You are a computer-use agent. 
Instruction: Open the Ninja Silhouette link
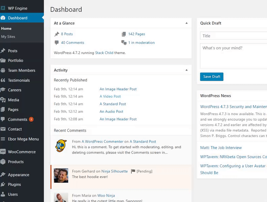pyautogui.click(x=115, y=171)
